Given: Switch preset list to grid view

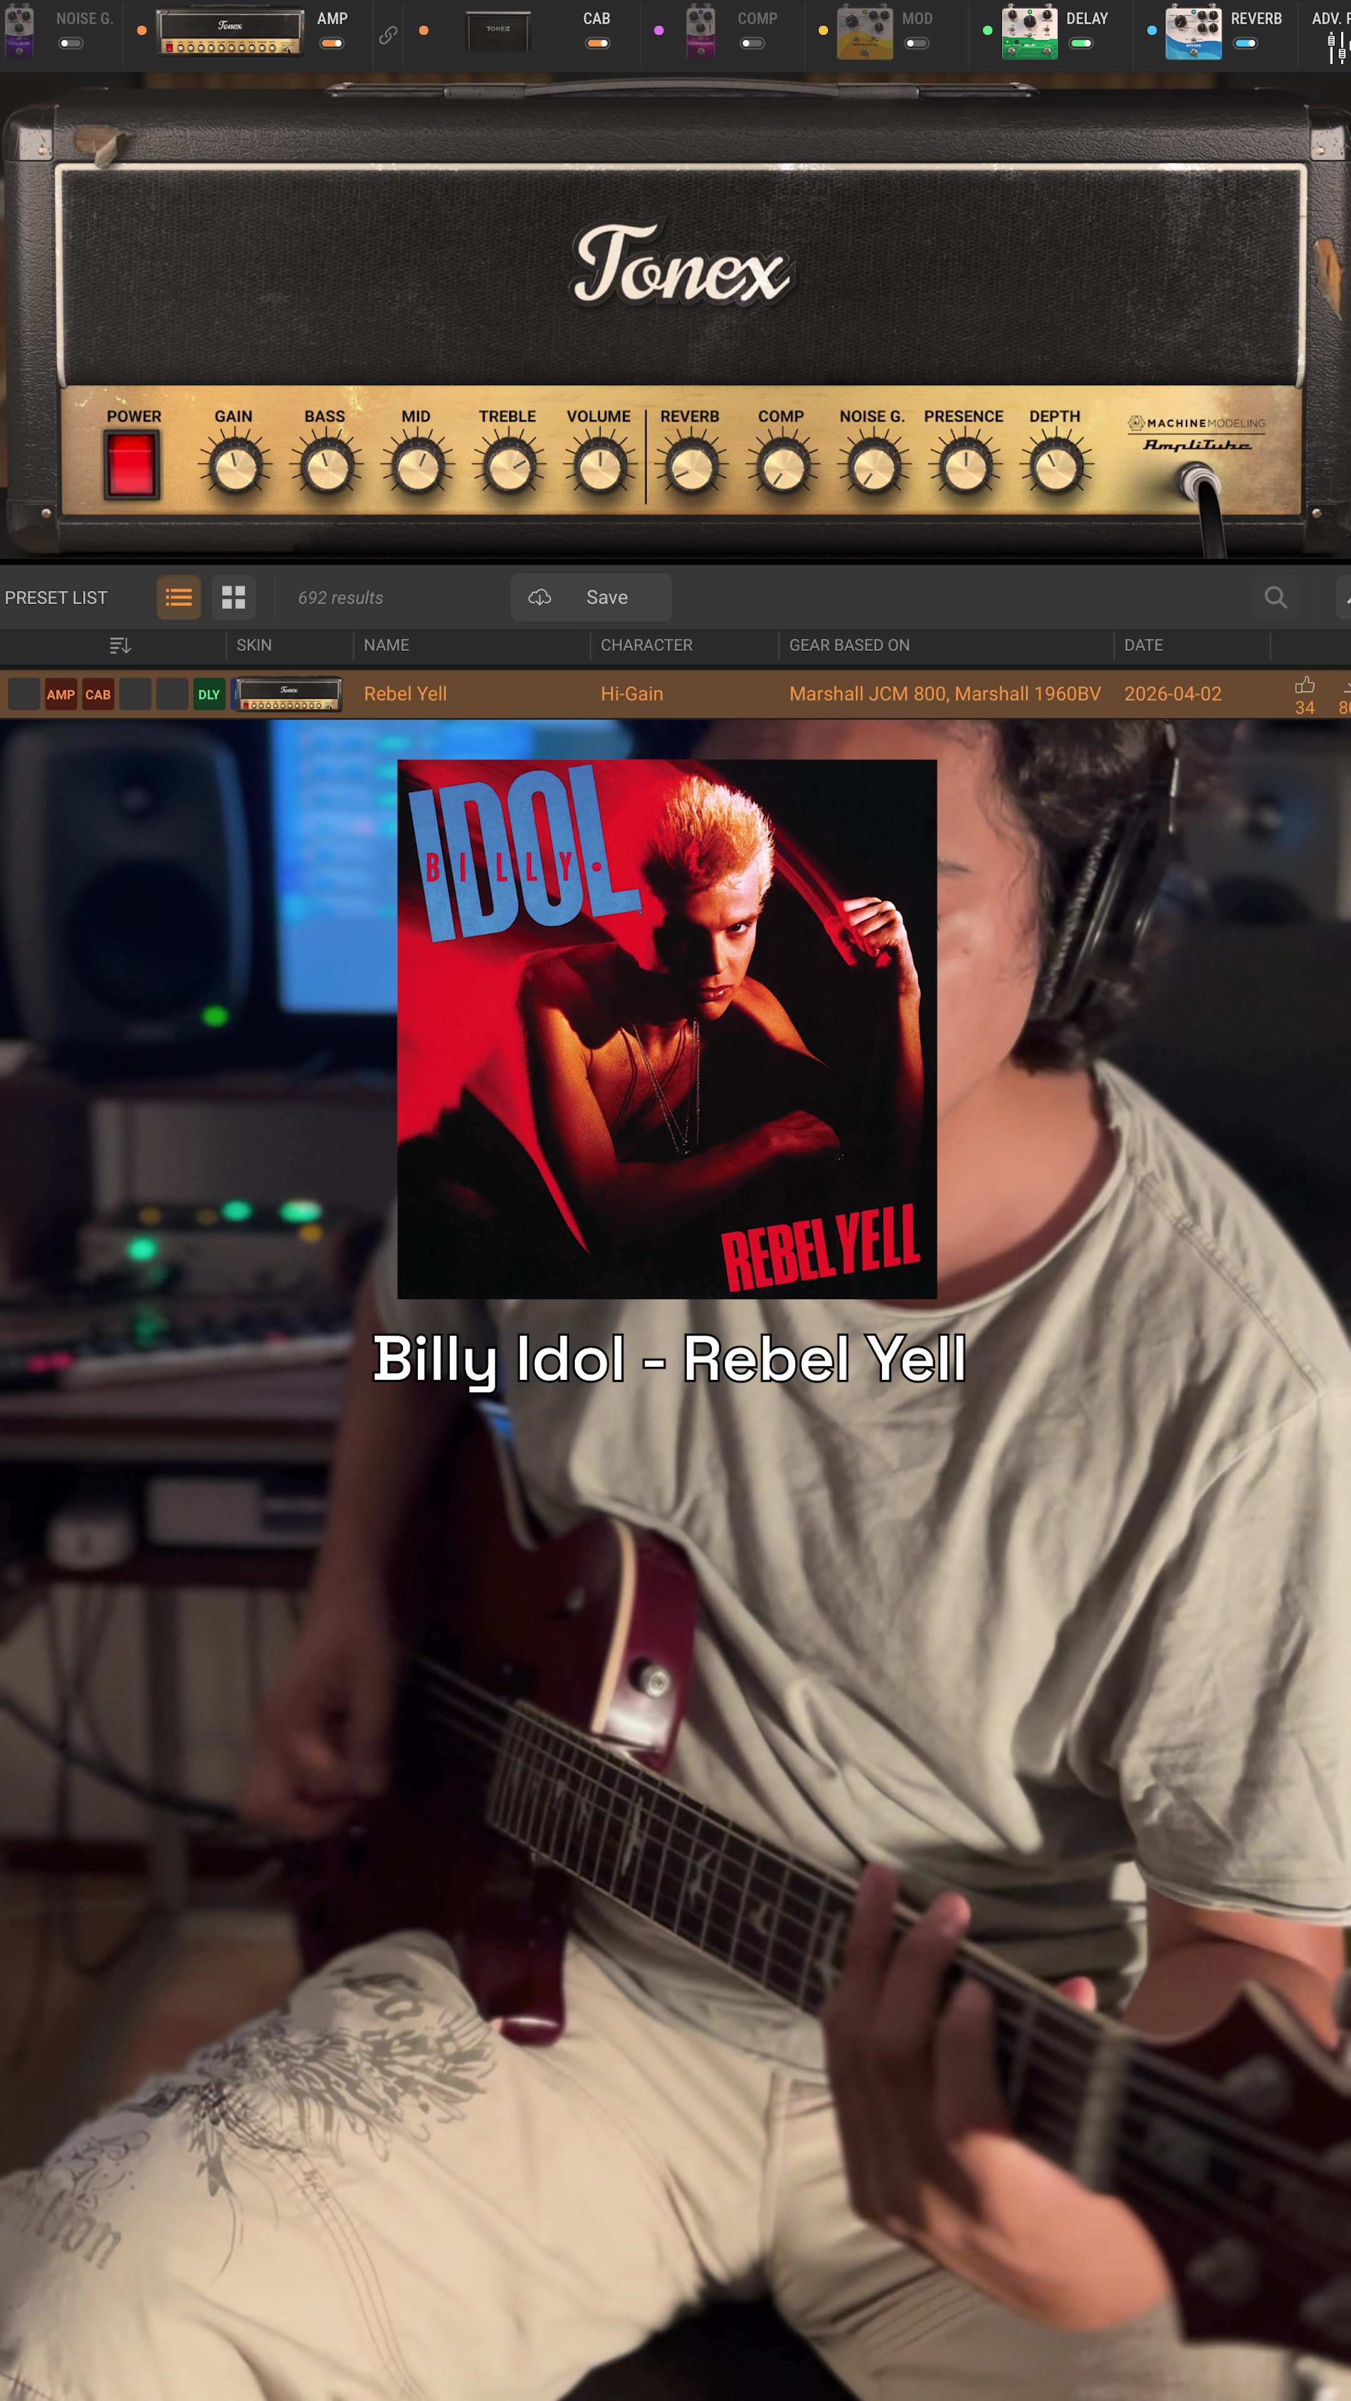Looking at the screenshot, I should pos(234,598).
